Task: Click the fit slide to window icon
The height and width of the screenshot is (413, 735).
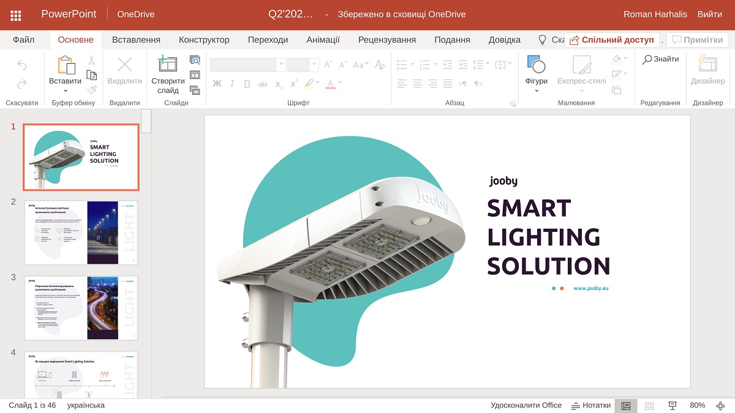Action: tap(720, 406)
